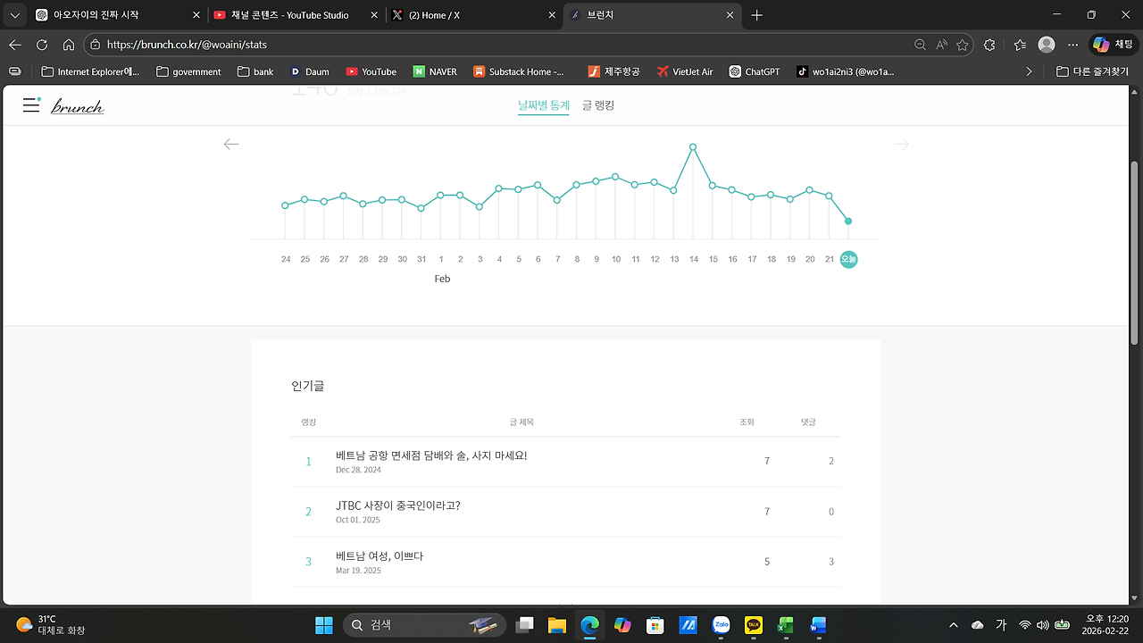Screen dimensions: 1143x643
Task: Click the 조회 column header
Action: pos(747,422)
